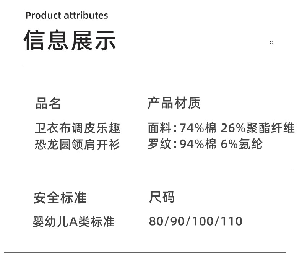The image size is (302, 268).
Task: Click the 品名 label
Action: click(x=49, y=104)
